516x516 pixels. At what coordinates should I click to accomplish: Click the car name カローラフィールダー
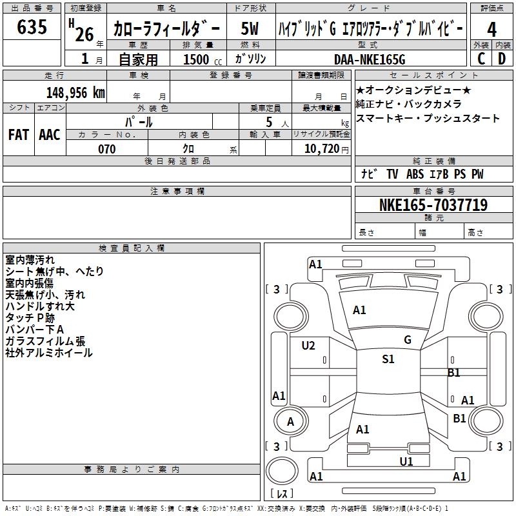(x=166, y=28)
